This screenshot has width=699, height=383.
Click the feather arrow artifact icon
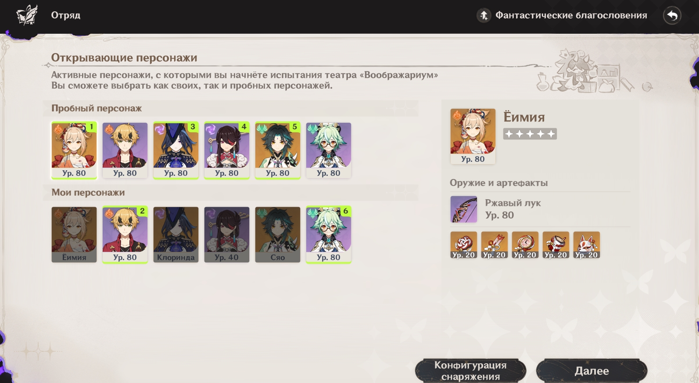point(495,245)
